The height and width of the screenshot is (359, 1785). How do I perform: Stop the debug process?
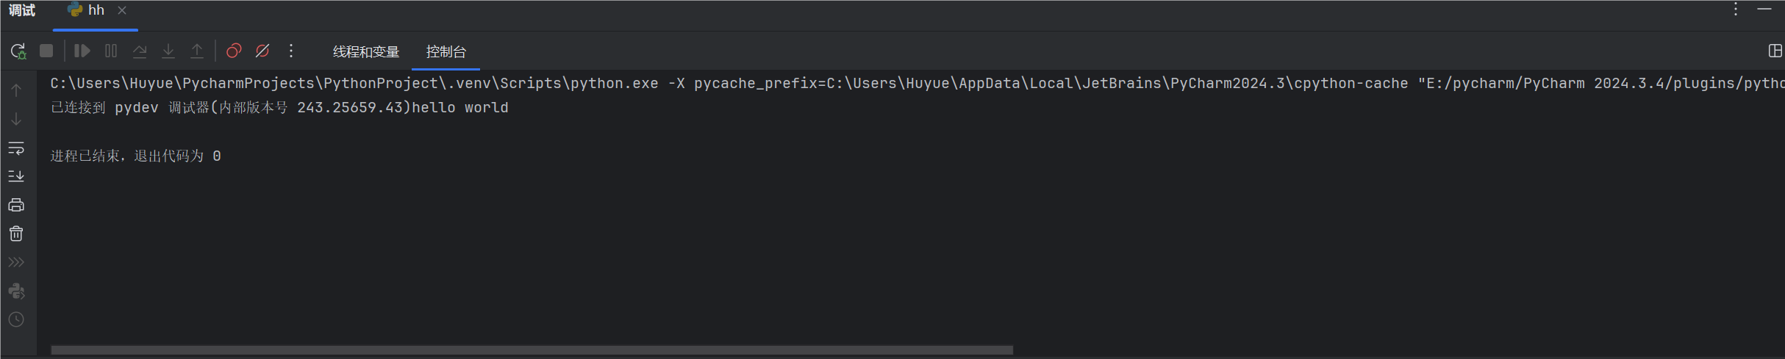(x=46, y=51)
